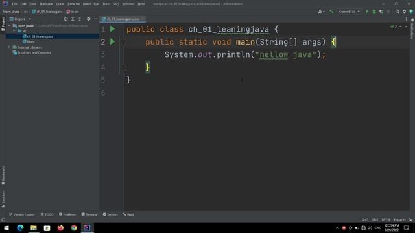Open Search Everywhere magnifier icon
The image size is (415, 233).
coord(397,12)
